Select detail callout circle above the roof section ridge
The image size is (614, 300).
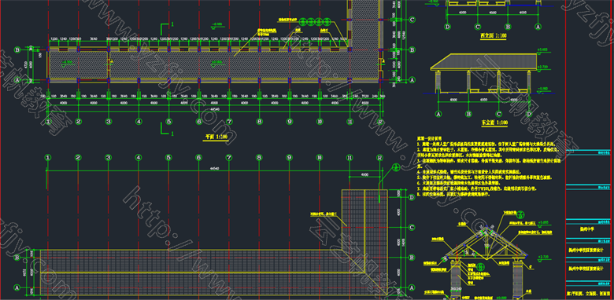[521, 214]
